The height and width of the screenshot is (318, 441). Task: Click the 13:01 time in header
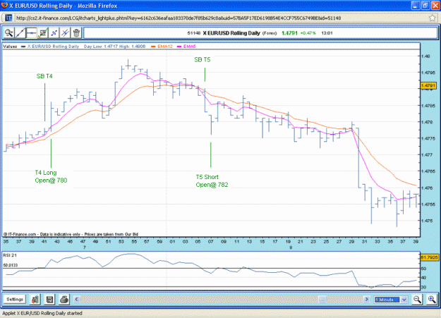(327, 33)
